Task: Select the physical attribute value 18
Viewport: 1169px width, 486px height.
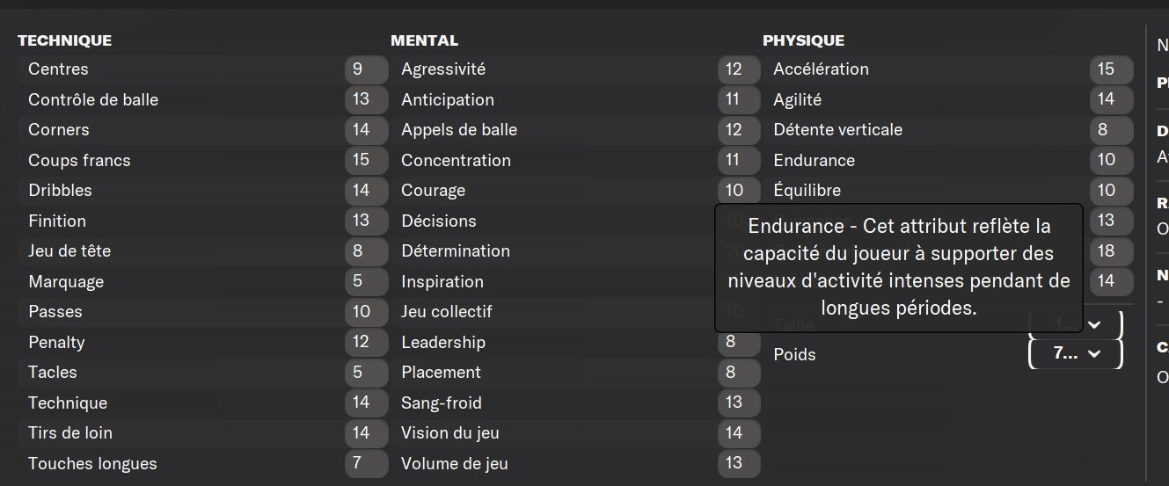Action: pyautogui.click(x=1111, y=251)
